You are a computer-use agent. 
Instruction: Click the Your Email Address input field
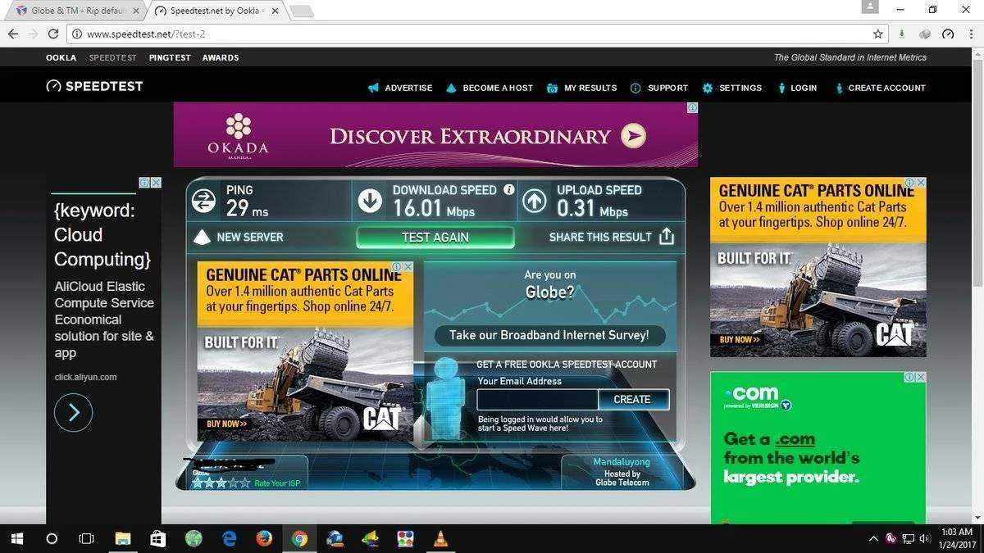[537, 399]
